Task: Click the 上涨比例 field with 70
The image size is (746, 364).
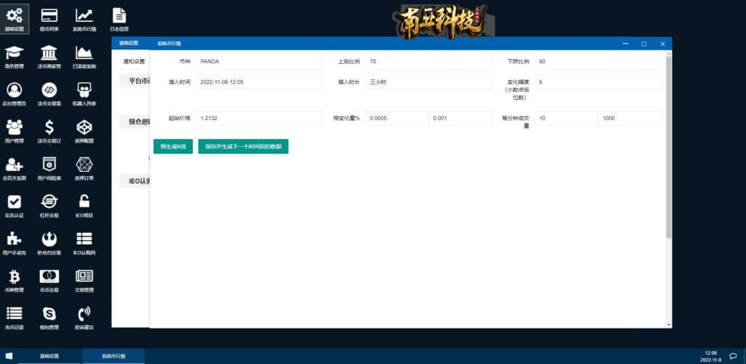Action: coord(428,61)
